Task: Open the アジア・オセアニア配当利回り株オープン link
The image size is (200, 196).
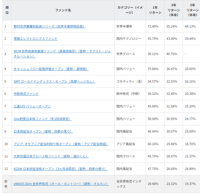Action: click(61, 144)
